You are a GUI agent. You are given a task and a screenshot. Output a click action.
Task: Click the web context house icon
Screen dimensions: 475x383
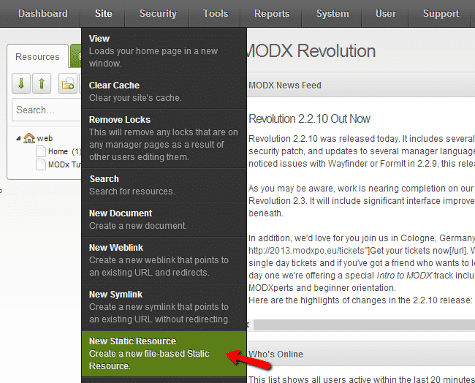click(29, 138)
